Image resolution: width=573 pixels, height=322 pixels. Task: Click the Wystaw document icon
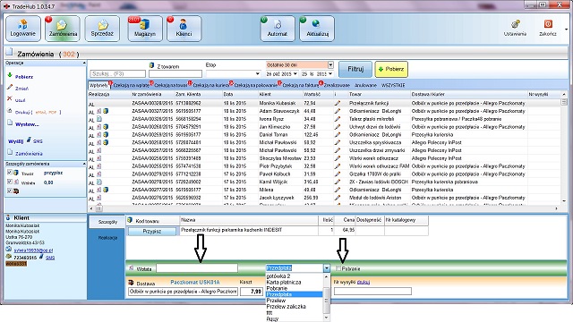[10, 123]
